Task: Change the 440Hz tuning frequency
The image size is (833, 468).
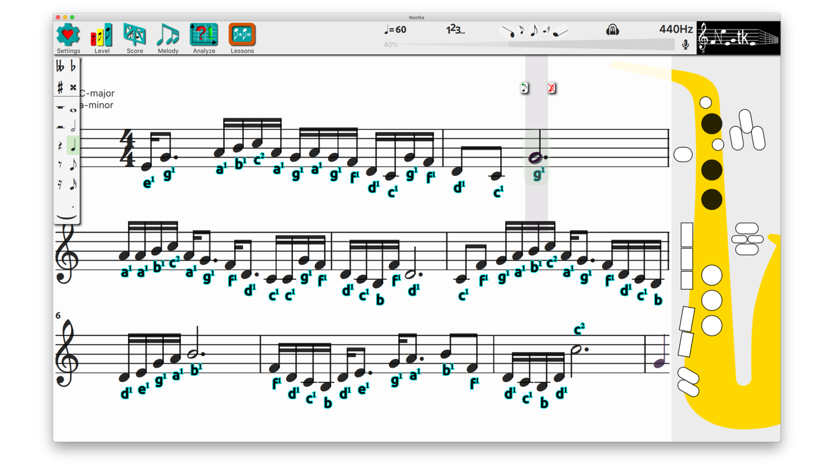Action: click(x=676, y=29)
